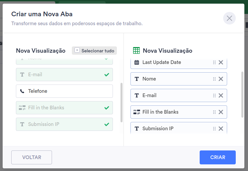Click the green spreadsheet icon

point(136,50)
